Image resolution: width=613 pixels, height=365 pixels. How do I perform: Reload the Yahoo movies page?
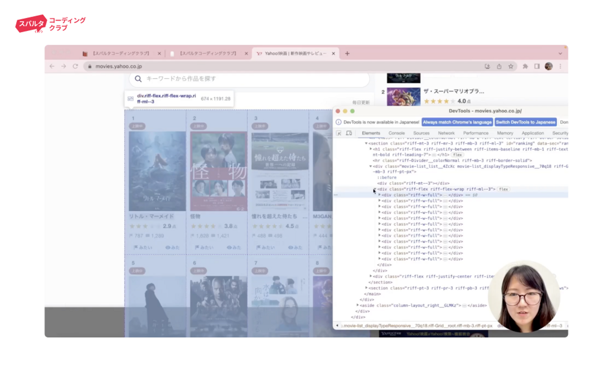[75, 66]
